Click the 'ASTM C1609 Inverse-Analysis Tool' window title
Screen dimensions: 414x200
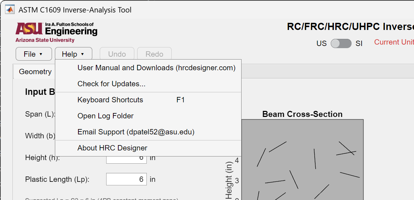[x=75, y=10]
